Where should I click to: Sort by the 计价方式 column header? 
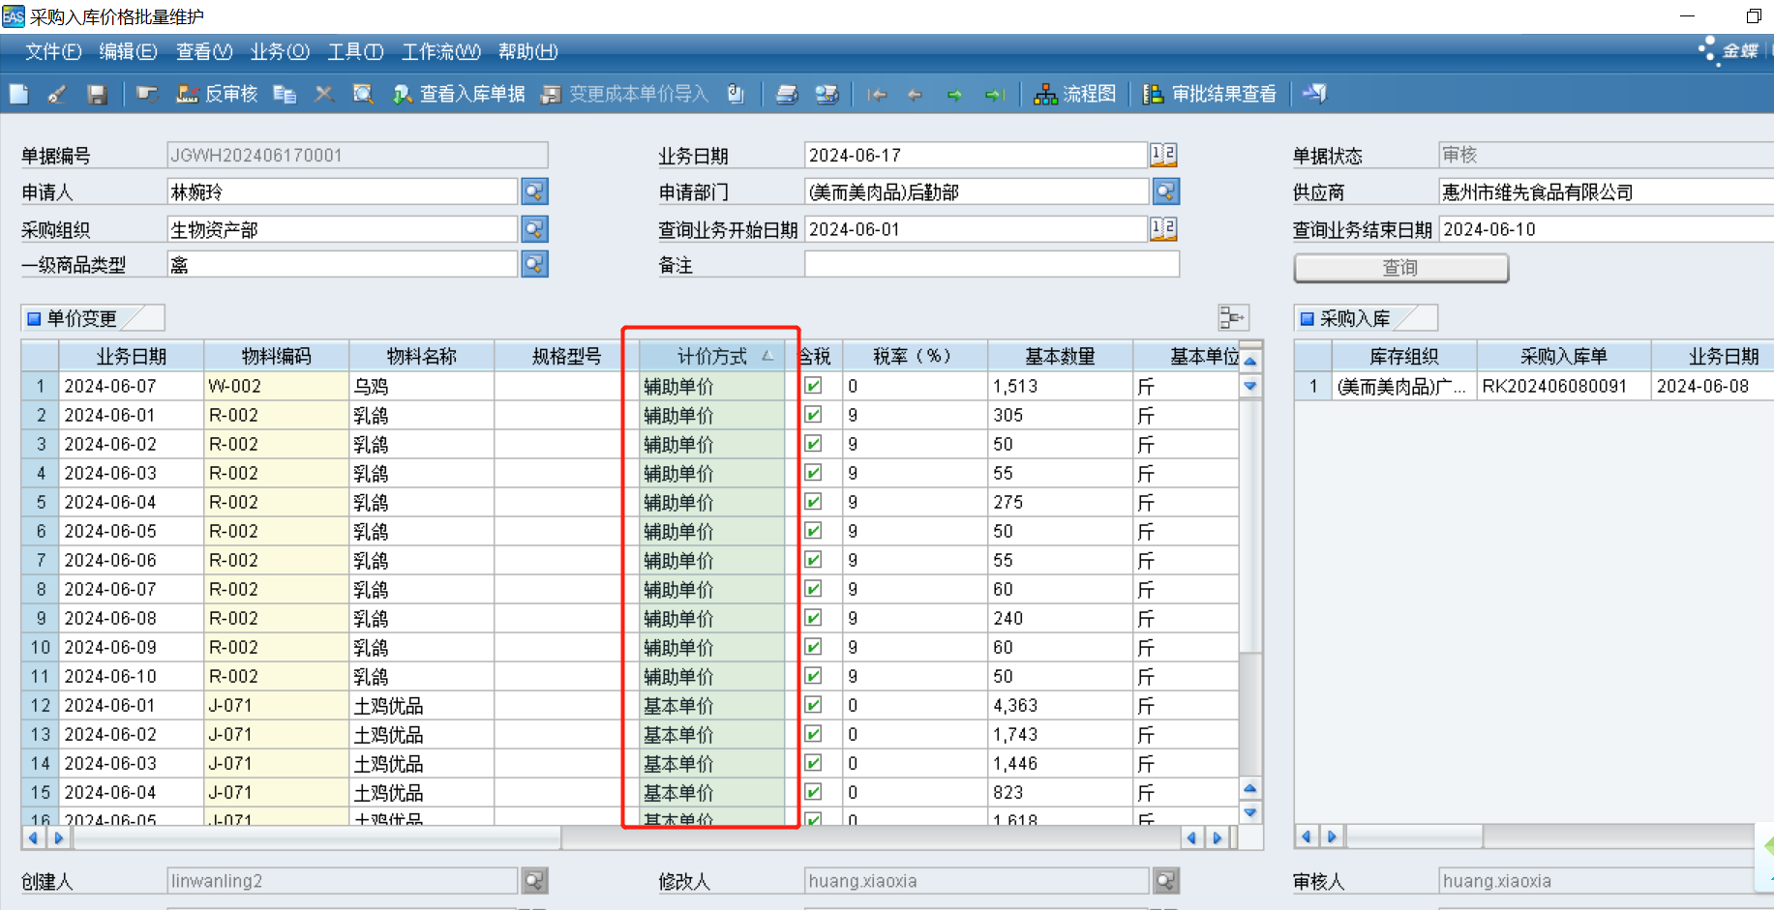[x=711, y=356]
